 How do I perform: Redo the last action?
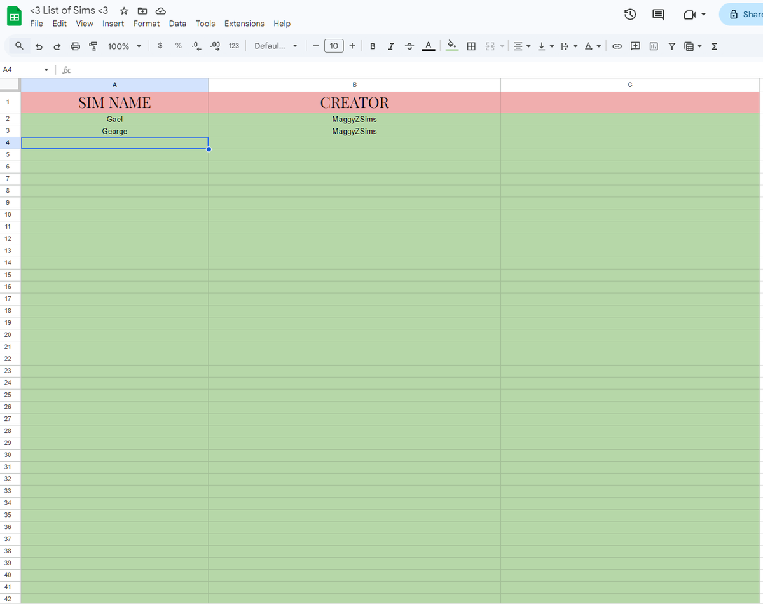(x=57, y=46)
